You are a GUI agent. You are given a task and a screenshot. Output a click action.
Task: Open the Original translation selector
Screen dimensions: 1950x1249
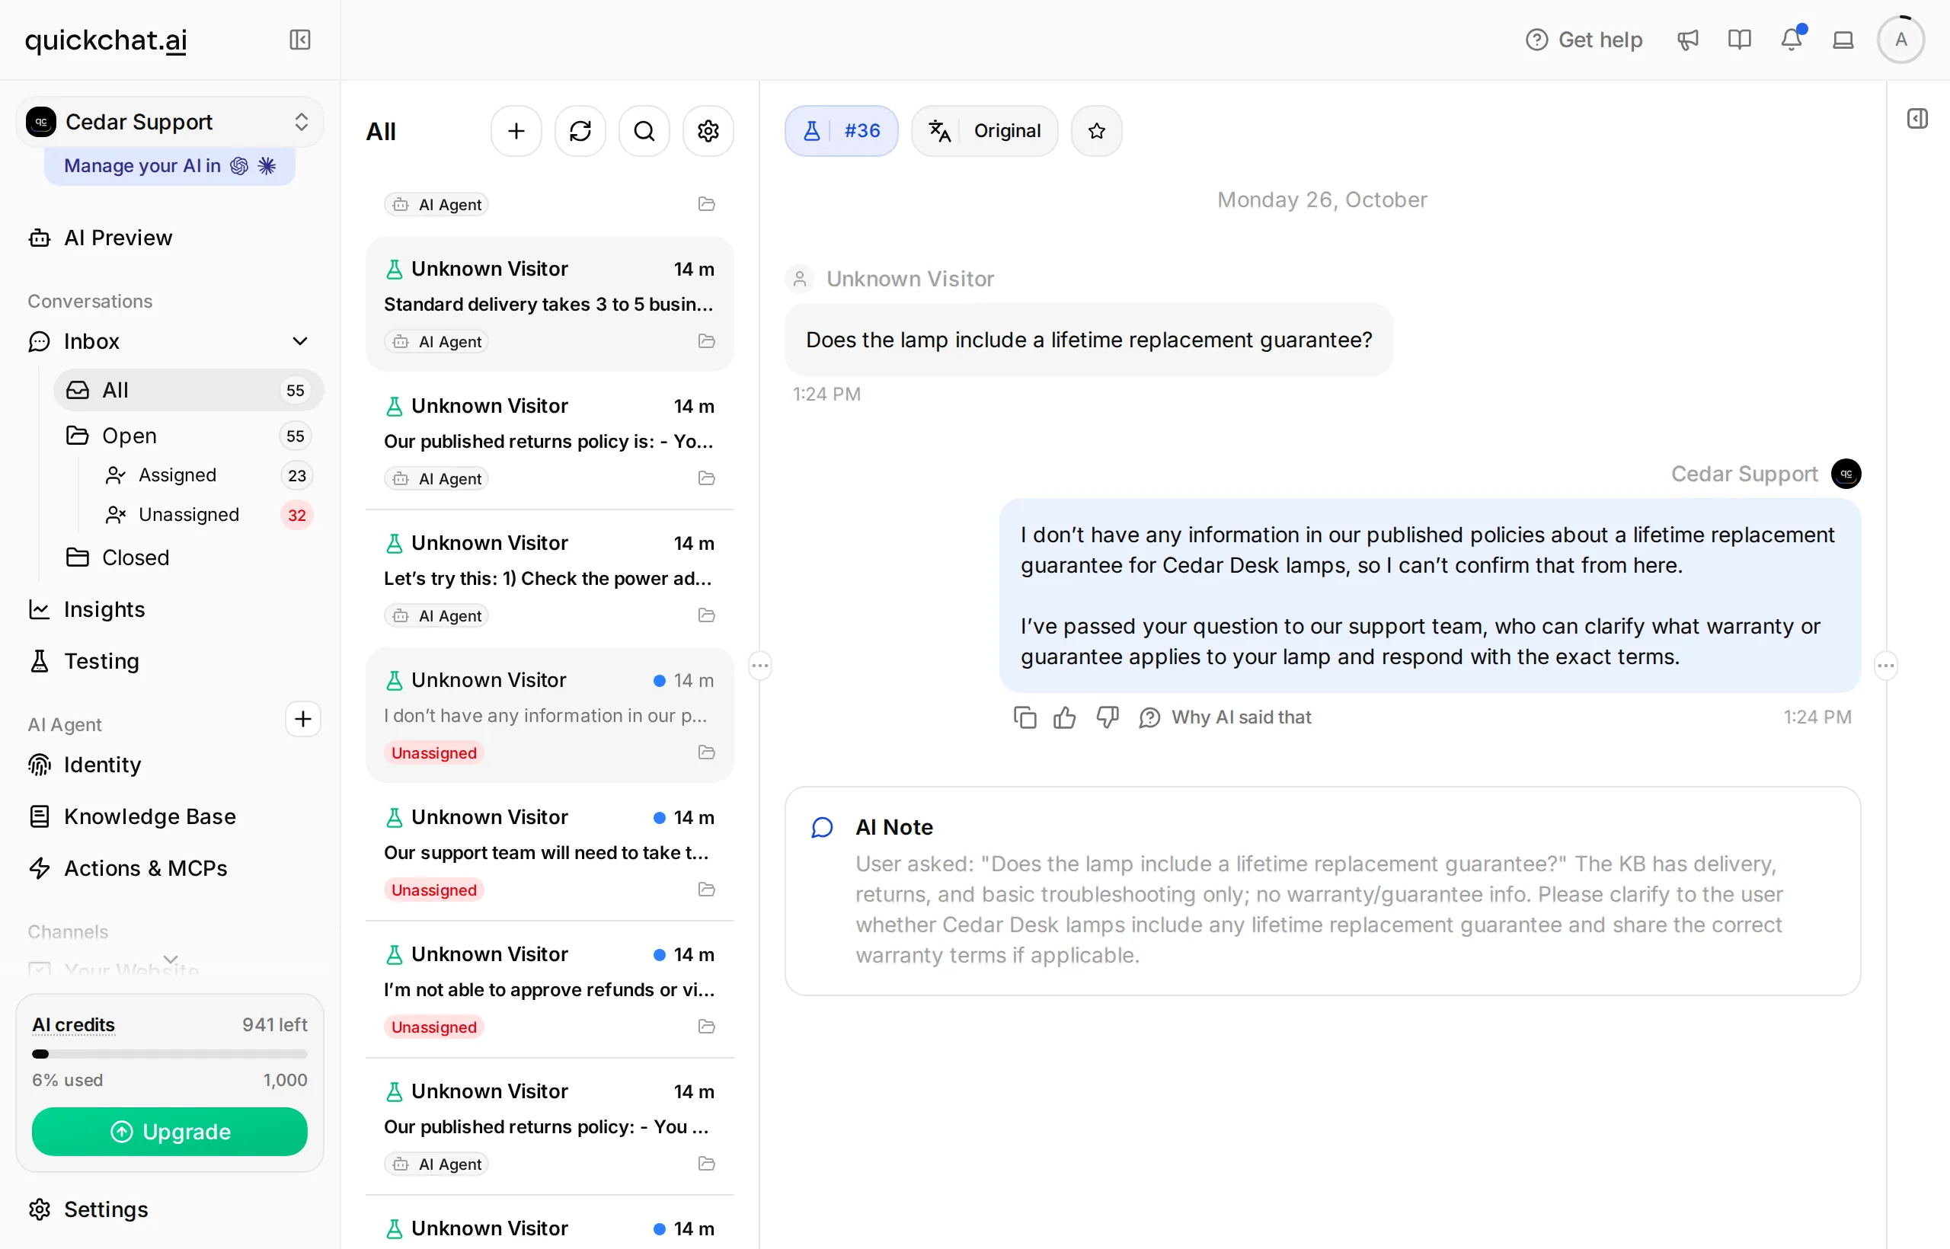[x=985, y=130]
